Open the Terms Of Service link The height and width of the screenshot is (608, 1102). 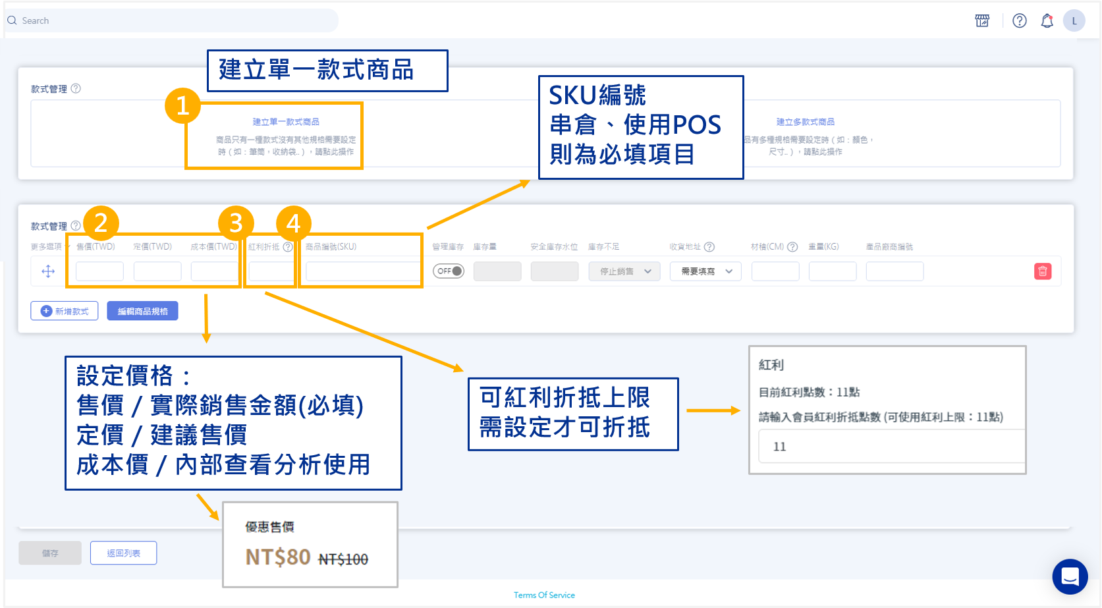tap(544, 595)
